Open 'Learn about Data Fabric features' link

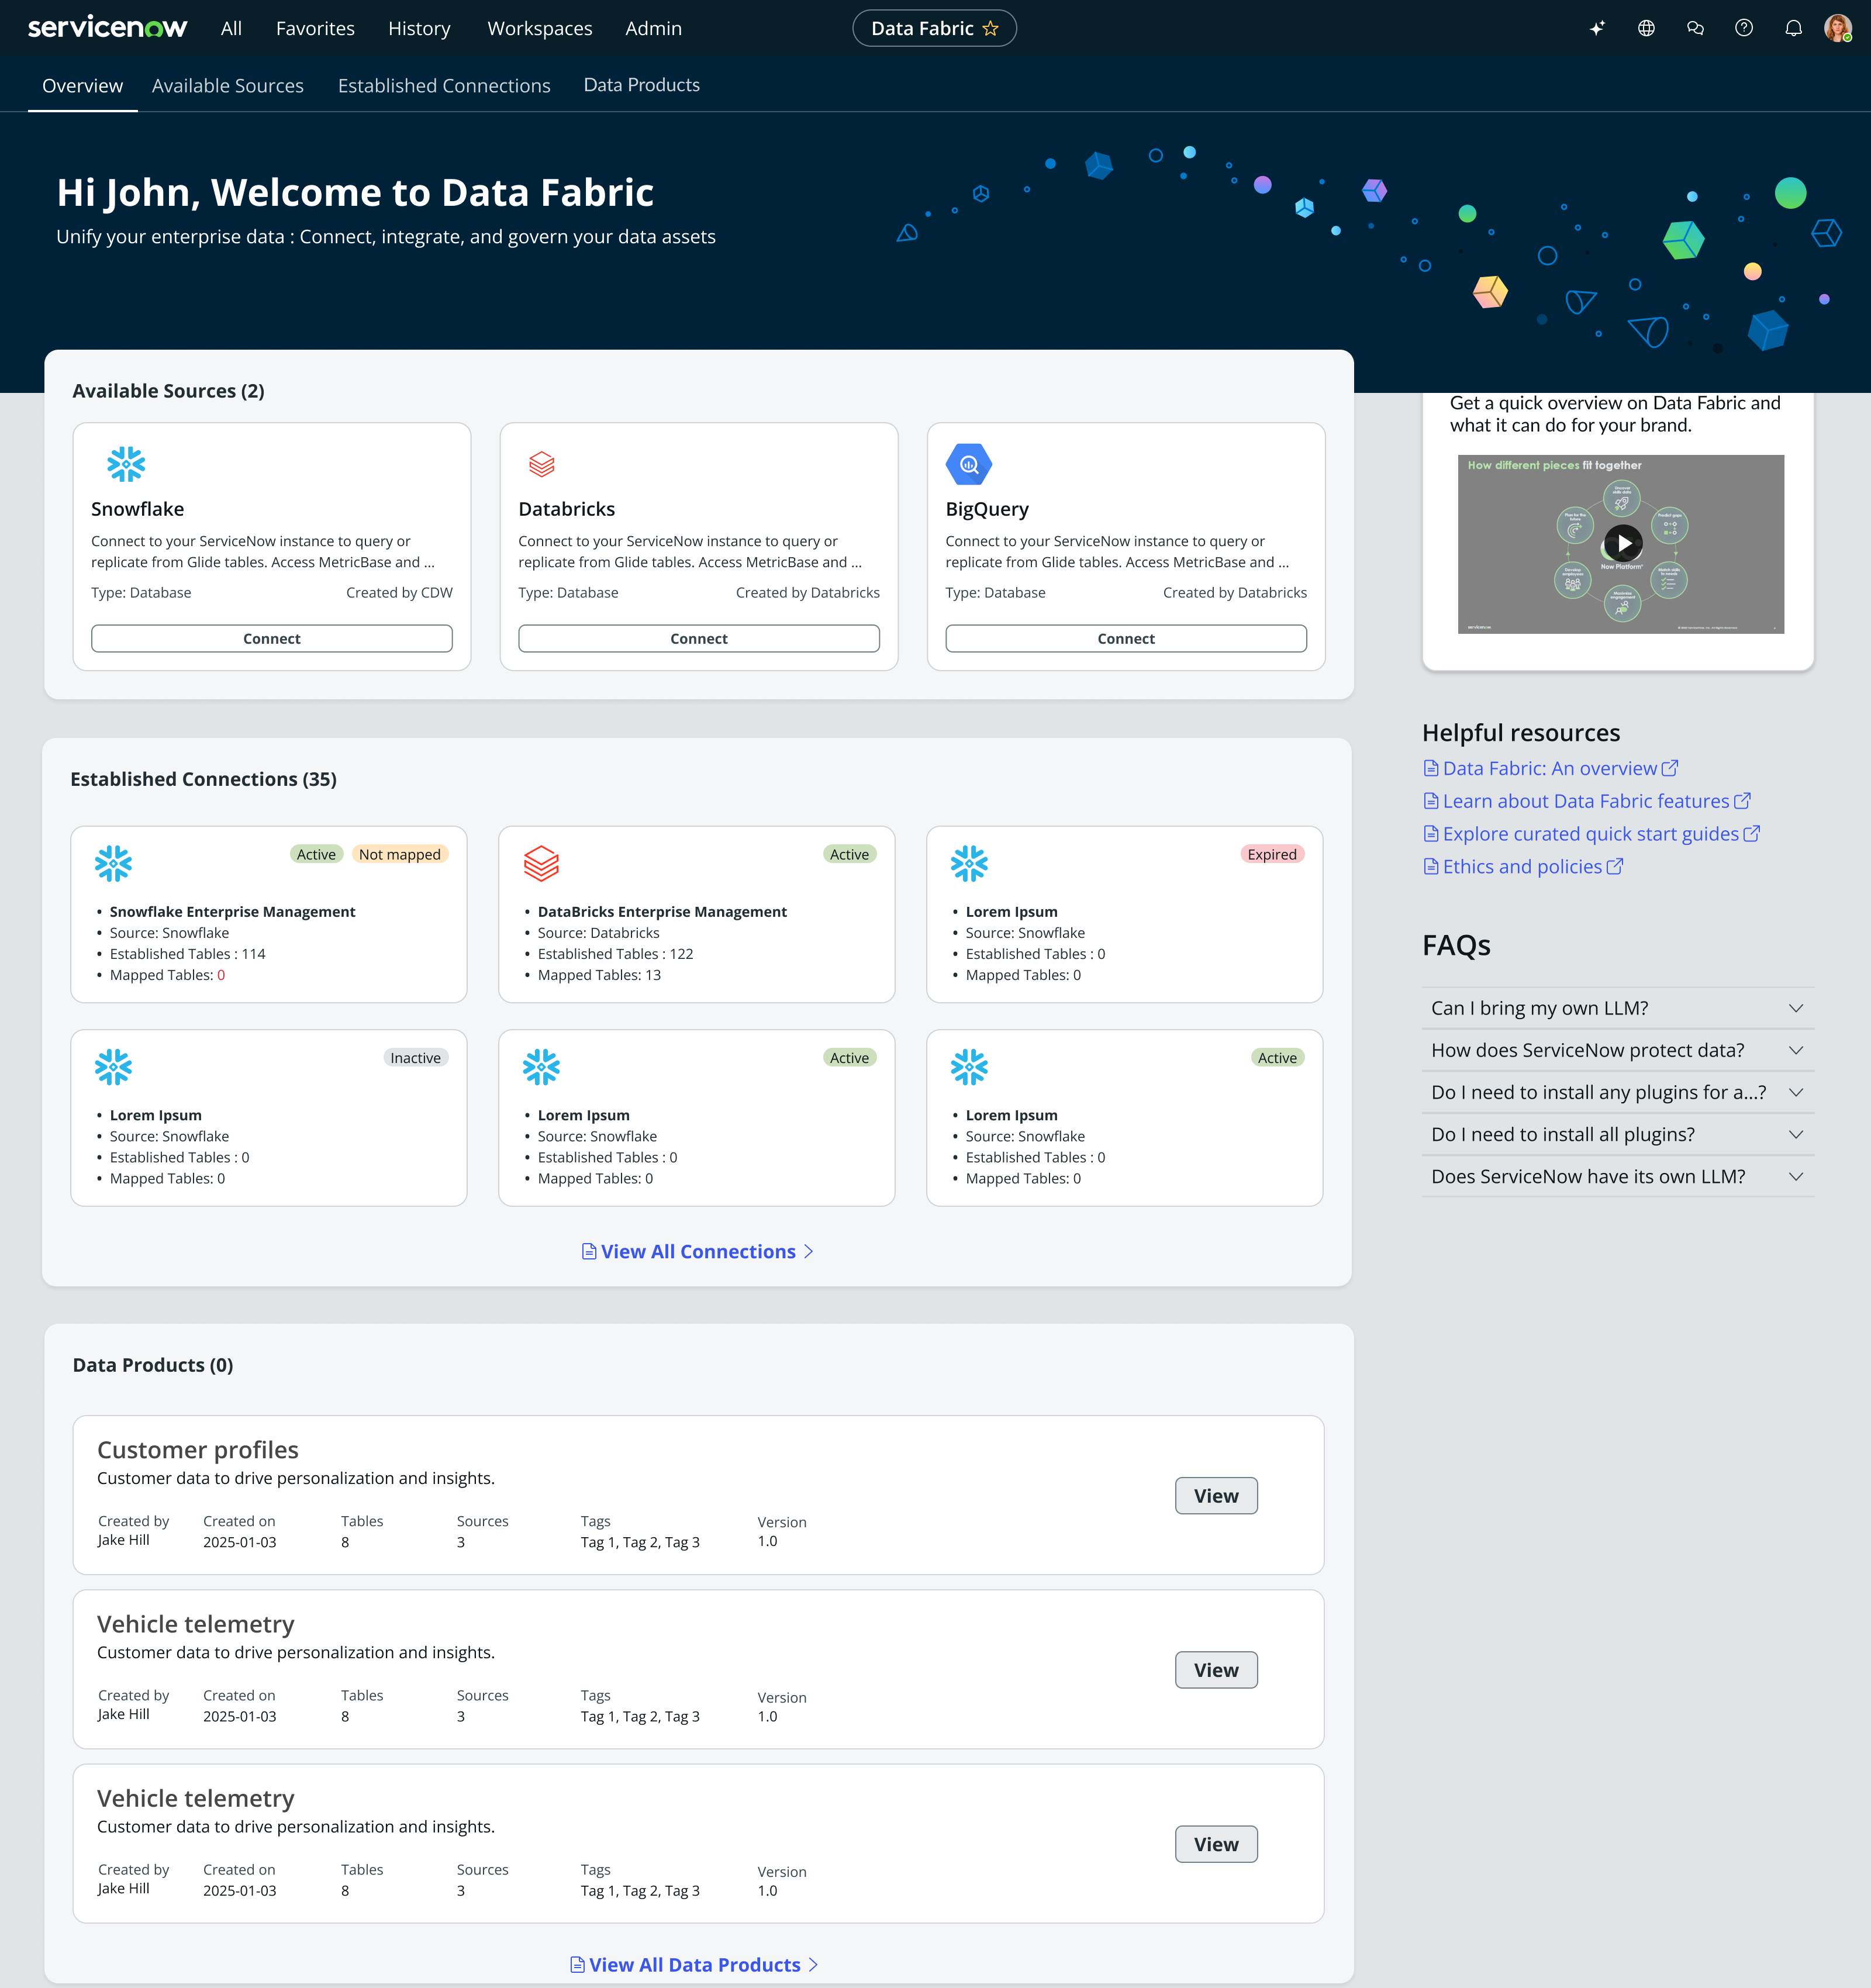pos(1586,801)
